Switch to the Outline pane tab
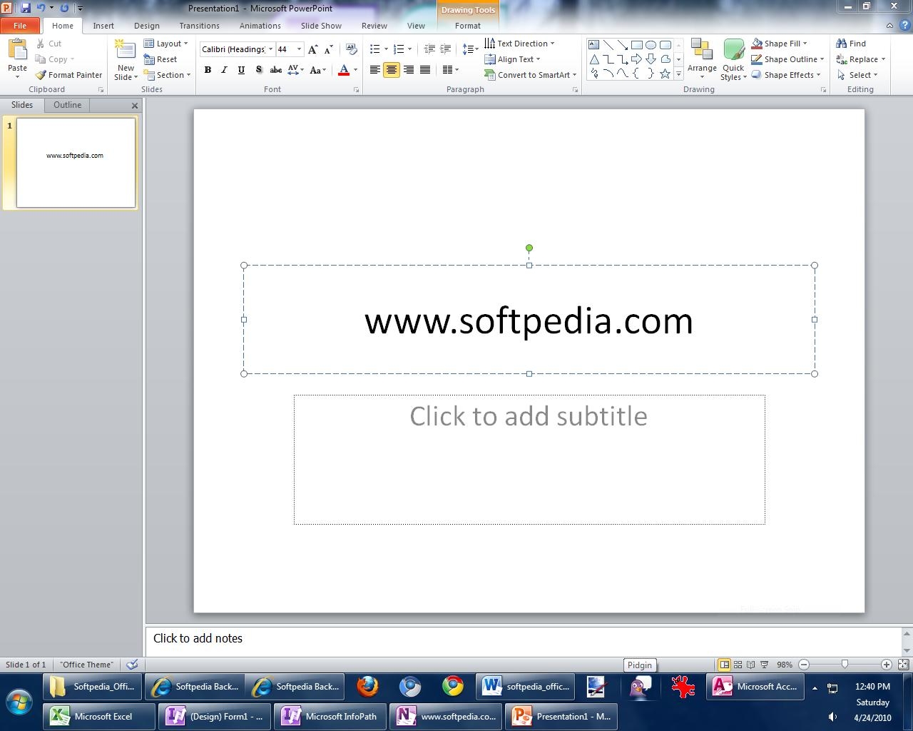The height and width of the screenshot is (731, 913). pos(67,105)
